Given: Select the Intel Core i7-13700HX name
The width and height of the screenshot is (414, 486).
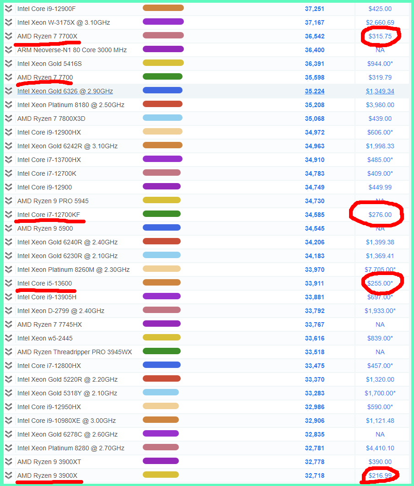Looking at the screenshot, I should [49, 160].
